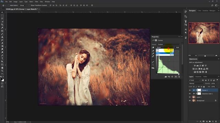Viewport: 220px width, 123px height.
Task: Open the Filter menu
Action: pyautogui.click(x=36, y=2)
